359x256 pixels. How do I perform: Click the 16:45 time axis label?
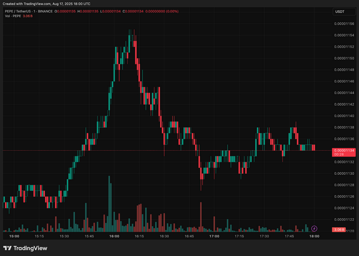tap(189, 236)
